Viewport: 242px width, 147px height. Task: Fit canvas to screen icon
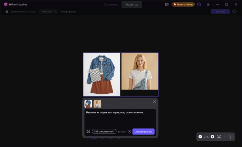pos(219,137)
